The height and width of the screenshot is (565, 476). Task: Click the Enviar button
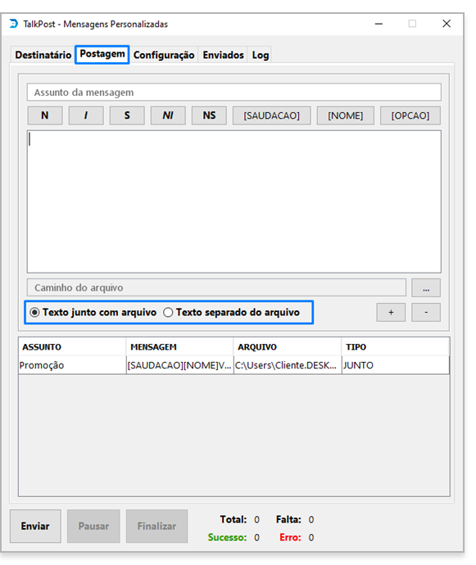[x=35, y=526]
